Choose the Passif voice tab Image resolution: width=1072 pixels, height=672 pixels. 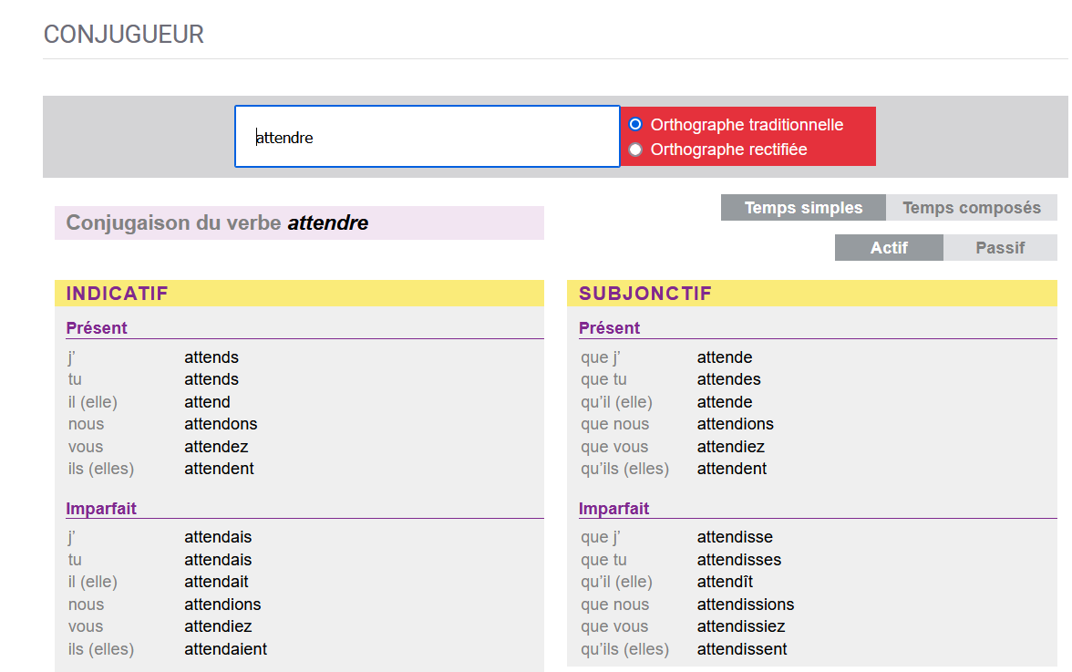[1000, 248]
